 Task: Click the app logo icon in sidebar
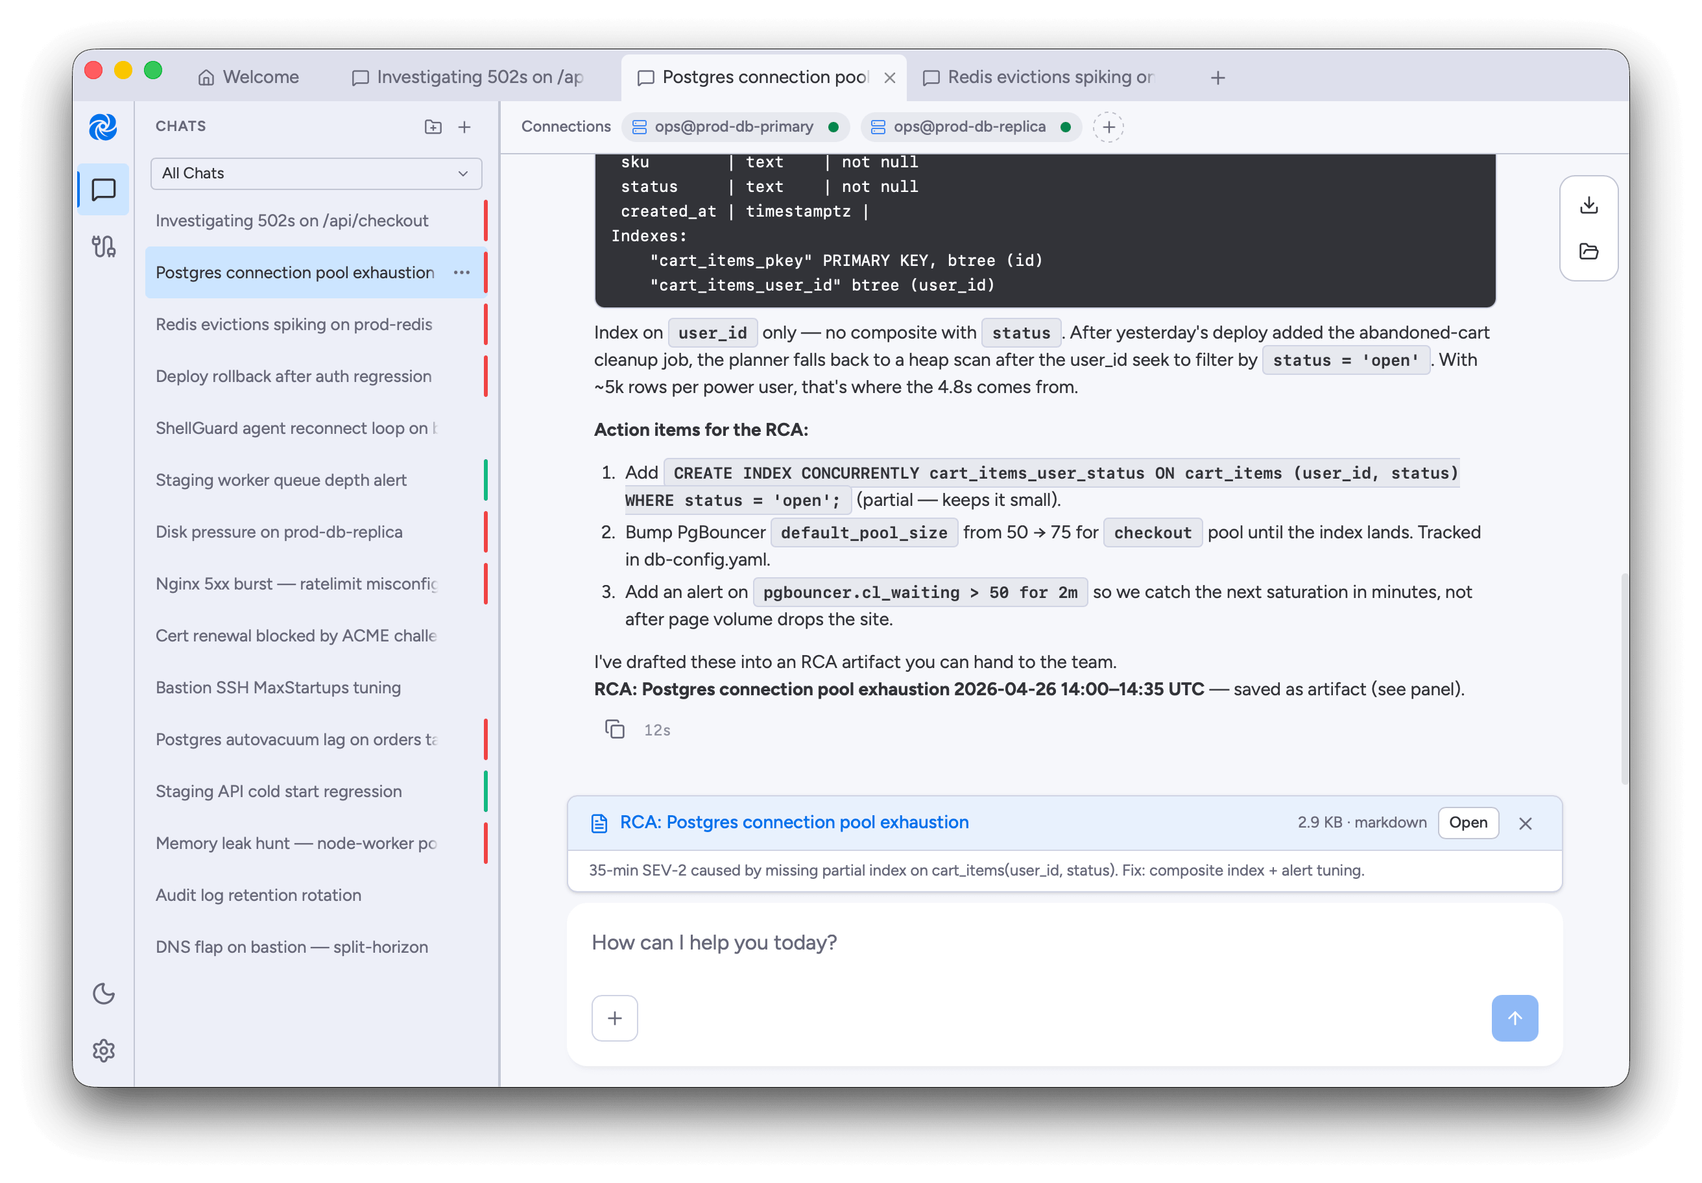coord(103,126)
